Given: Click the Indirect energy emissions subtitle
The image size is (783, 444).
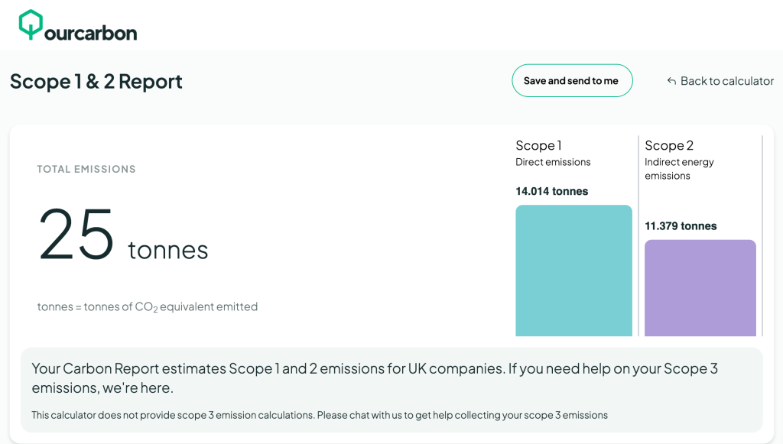Looking at the screenshot, I should [x=679, y=169].
